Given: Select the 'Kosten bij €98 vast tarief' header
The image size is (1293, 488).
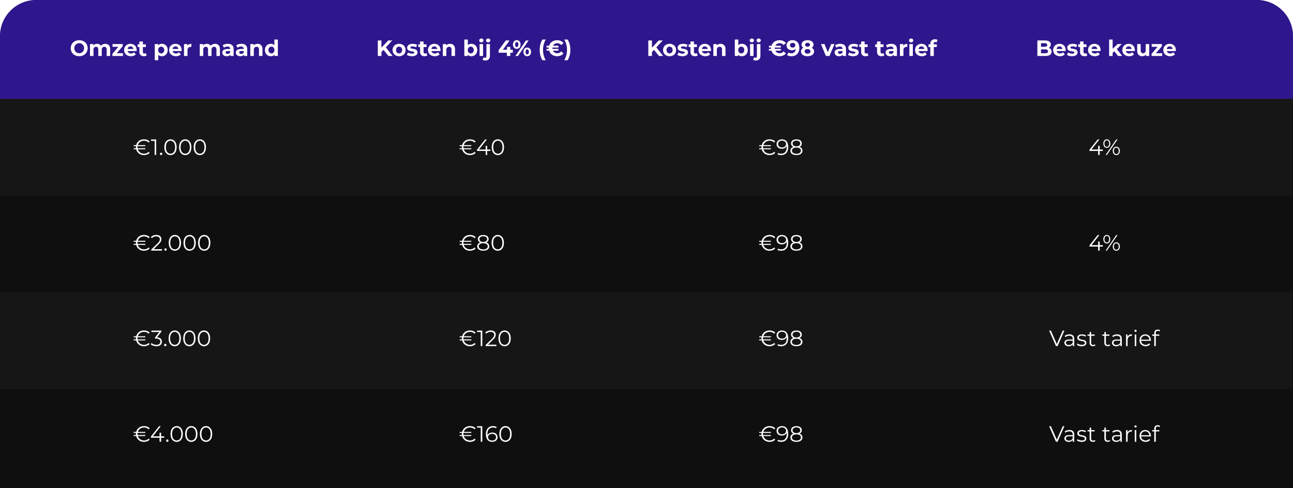Looking at the screenshot, I should (791, 49).
